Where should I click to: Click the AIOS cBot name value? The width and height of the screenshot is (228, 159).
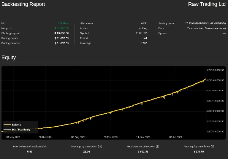[x=144, y=23]
